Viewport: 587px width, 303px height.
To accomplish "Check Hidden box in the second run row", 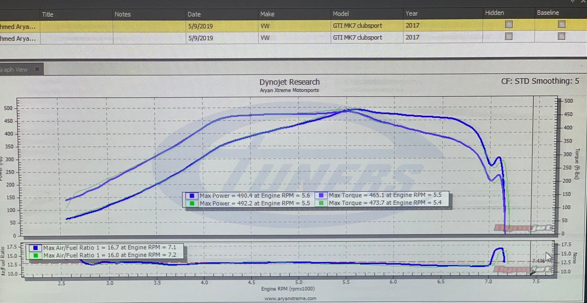I will click(508, 37).
